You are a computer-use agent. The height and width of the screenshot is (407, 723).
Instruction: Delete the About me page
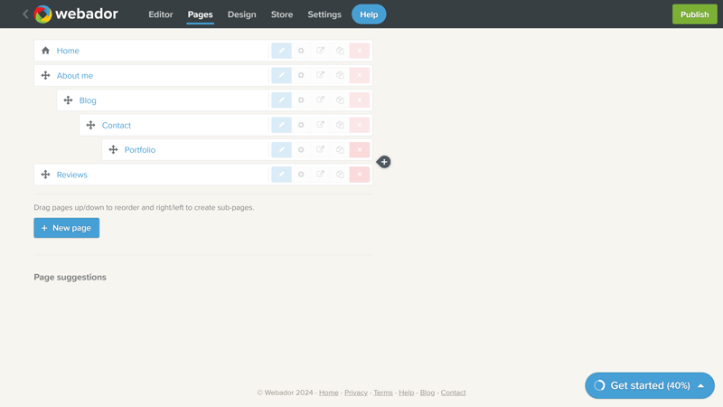pos(360,75)
